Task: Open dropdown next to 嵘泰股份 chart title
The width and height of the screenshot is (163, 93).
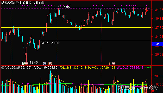Action: pos(43,3)
